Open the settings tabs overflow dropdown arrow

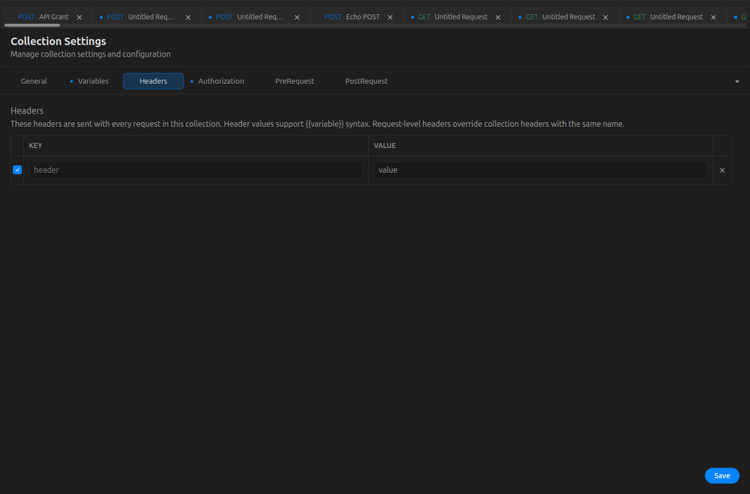click(x=737, y=81)
